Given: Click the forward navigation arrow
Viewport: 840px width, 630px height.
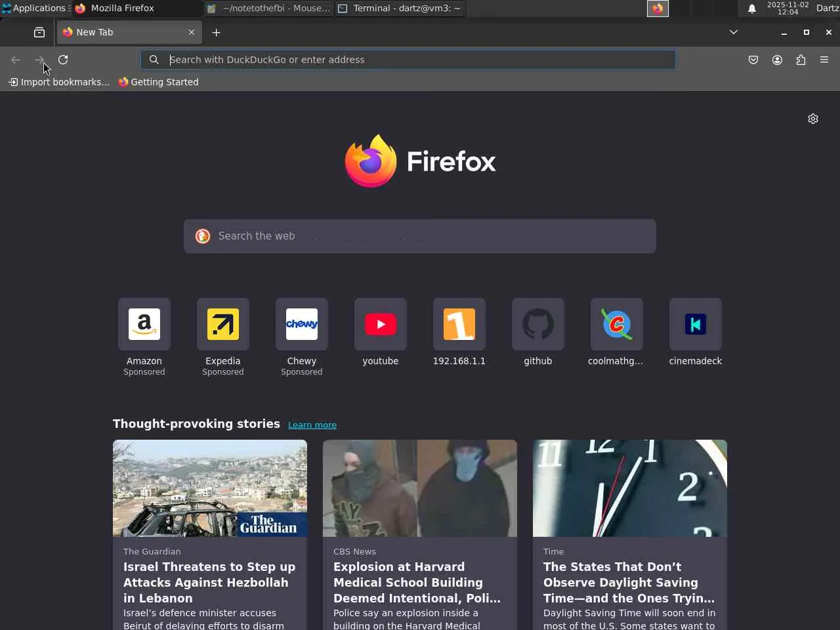Looking at the screenshot, I should point(39,60).
